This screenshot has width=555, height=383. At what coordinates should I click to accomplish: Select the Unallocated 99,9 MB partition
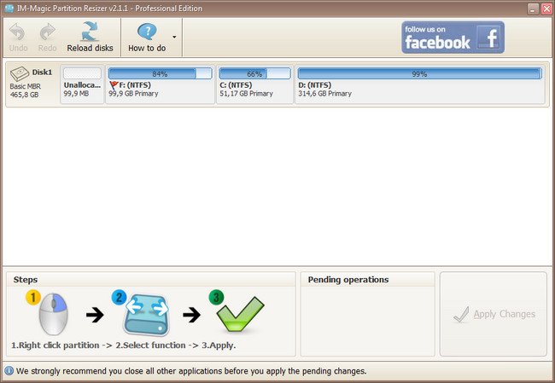82,84
